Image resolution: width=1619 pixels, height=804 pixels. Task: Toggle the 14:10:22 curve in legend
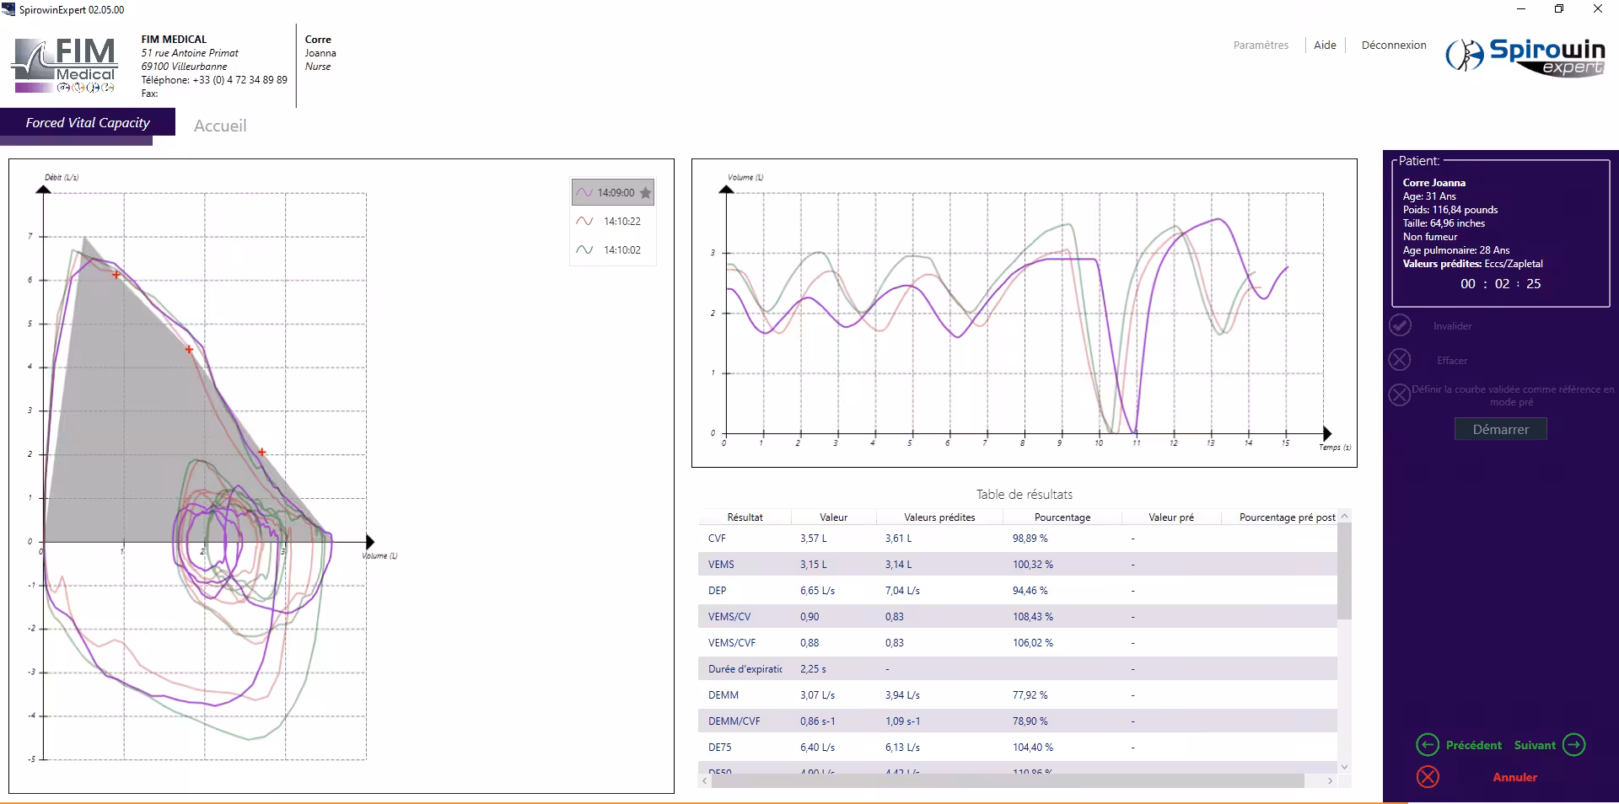click(613, 222)
